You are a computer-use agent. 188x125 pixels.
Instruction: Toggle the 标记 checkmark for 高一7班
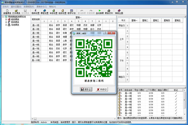click(176, 110)
